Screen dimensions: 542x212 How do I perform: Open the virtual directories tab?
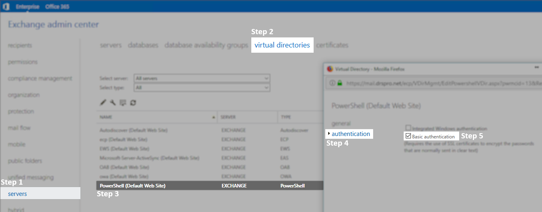(x=282, y=45)
